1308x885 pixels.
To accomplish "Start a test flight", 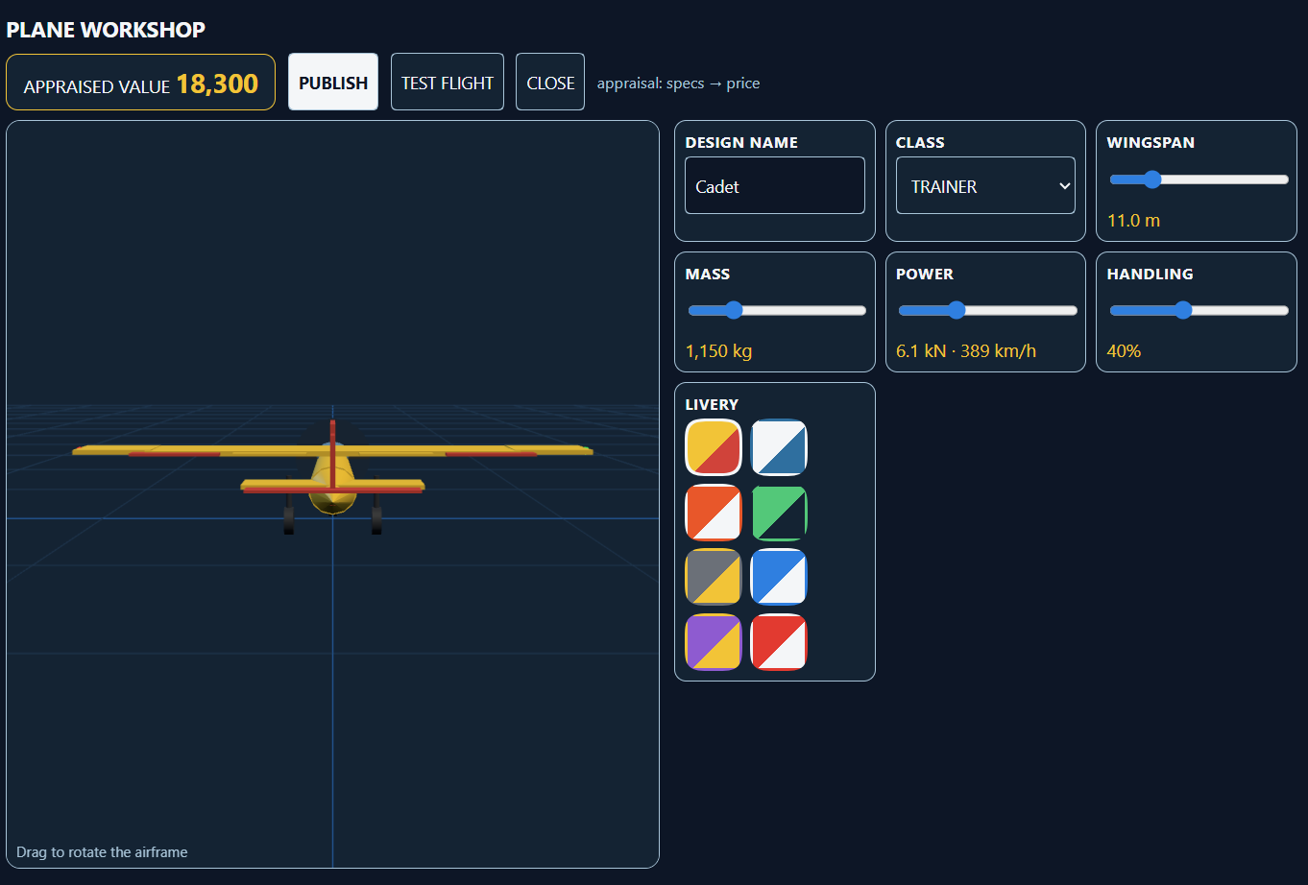I will pyautogui.click(x=448, y=83).
